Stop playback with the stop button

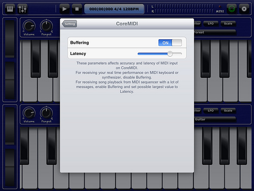tap(77, 9)
